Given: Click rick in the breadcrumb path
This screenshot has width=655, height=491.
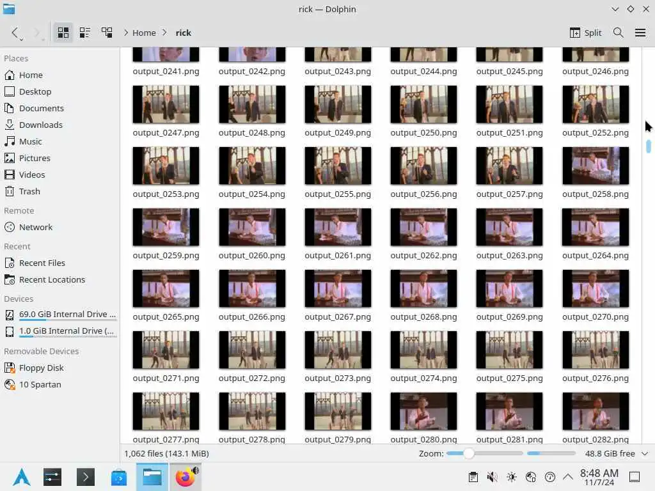Looking at the screenshot, I should (184, 33).
